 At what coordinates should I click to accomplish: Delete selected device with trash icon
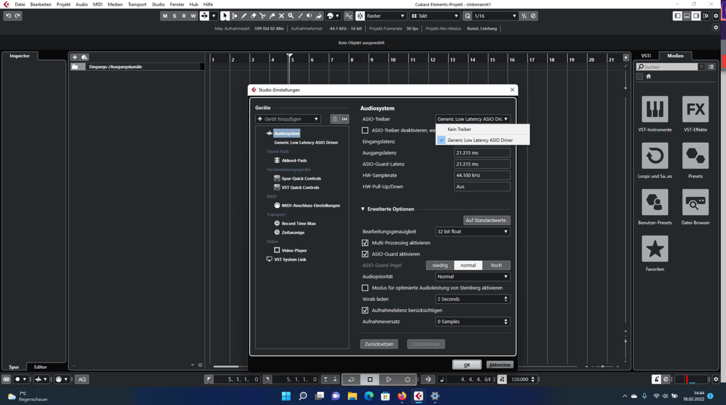click(x=335, y=119)
